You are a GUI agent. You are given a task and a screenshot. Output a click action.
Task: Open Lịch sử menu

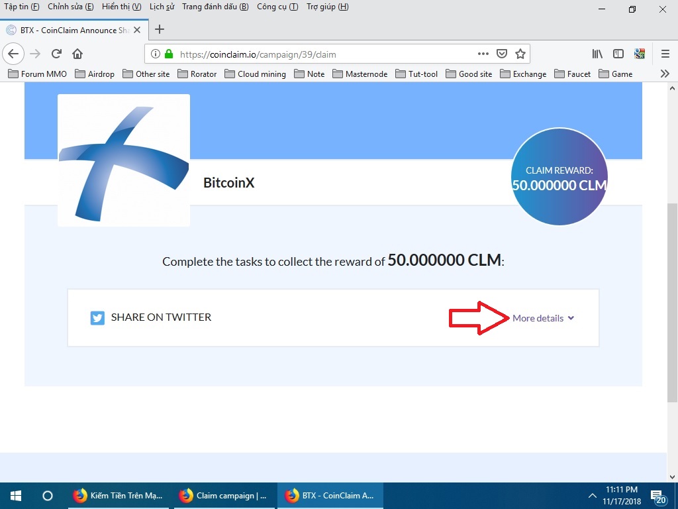[x=162, y=7]
